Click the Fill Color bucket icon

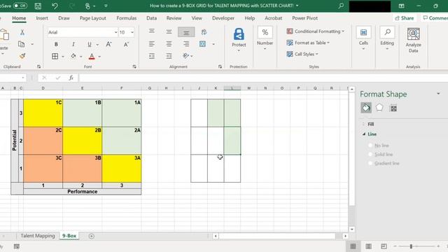click(x=73, y=56)
